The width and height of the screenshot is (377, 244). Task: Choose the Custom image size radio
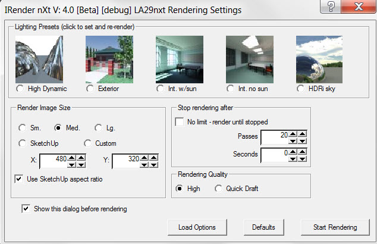88,143
